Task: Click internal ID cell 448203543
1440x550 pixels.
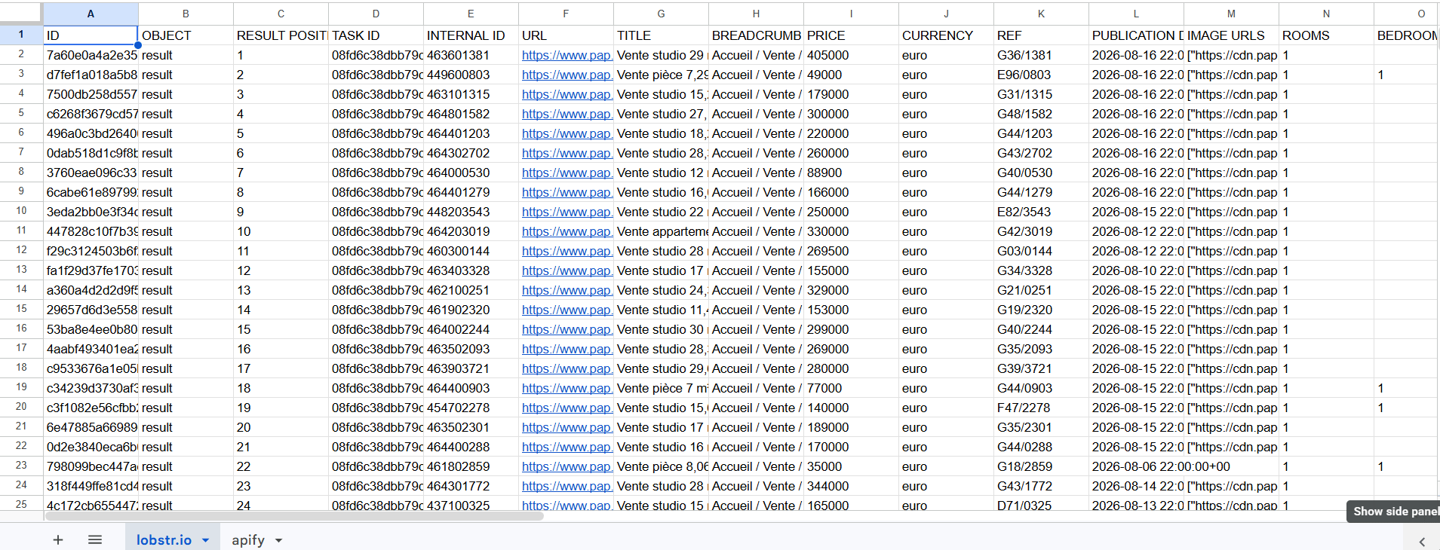Action: pos(471,212)
